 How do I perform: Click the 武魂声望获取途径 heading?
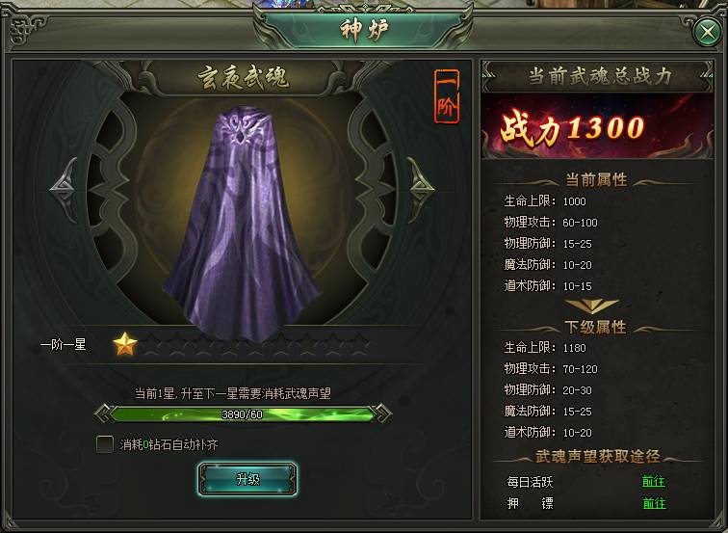pyautogui.click(x=598, y=456)
